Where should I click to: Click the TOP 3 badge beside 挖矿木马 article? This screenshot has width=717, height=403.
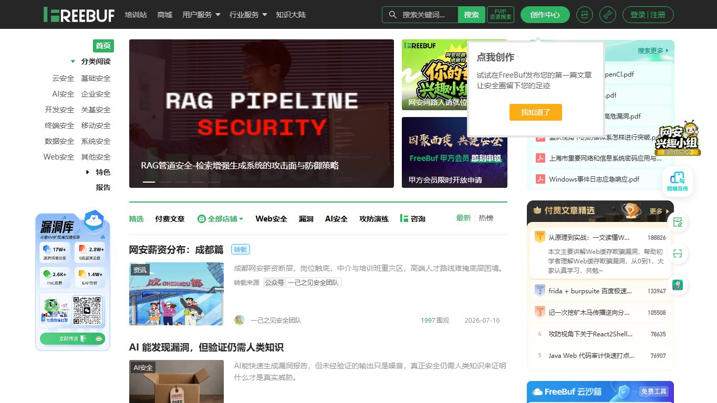(539, 312)
